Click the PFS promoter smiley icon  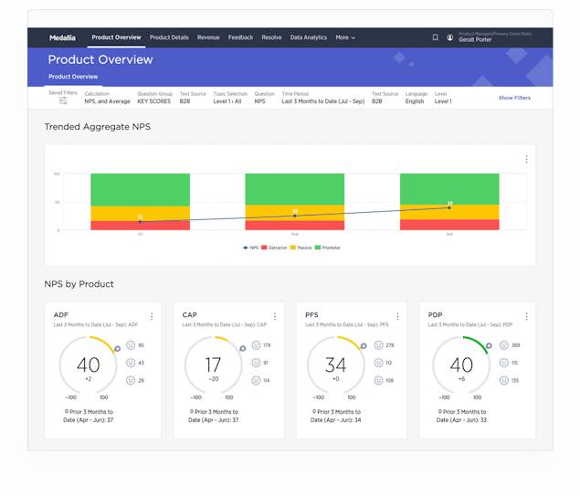tap(378, 345)
